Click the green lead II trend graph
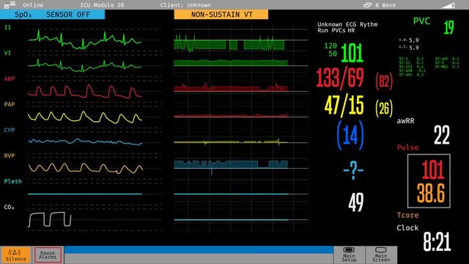 229,43
